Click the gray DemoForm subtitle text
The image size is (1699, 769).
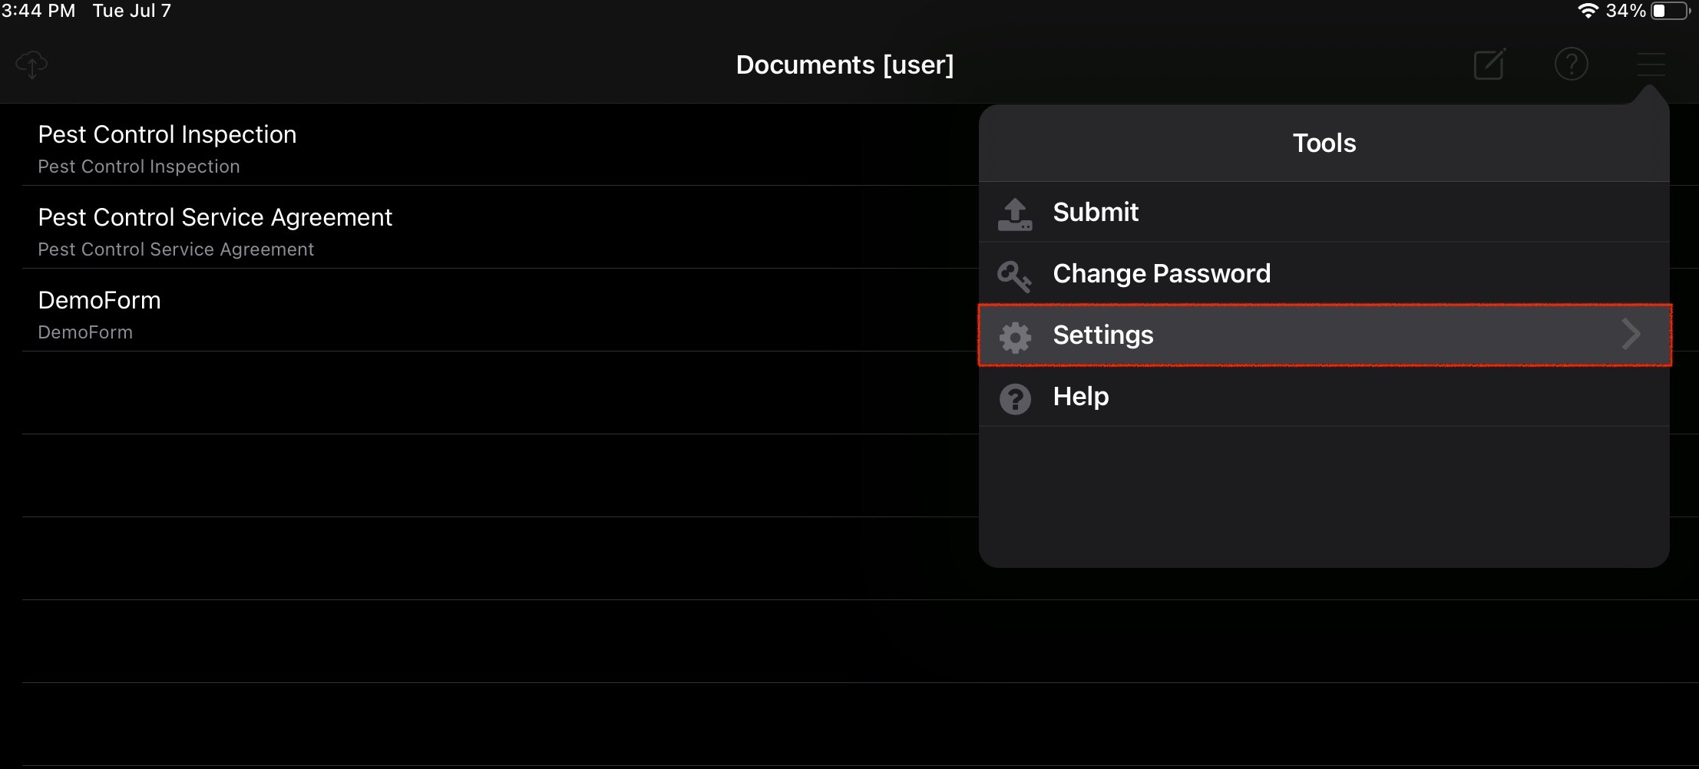pyautogui.click(x=85, y=332)
